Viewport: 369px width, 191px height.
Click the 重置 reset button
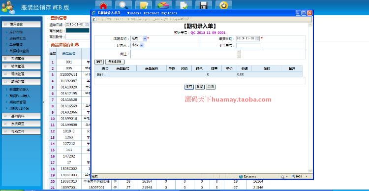tap(200, 87)
